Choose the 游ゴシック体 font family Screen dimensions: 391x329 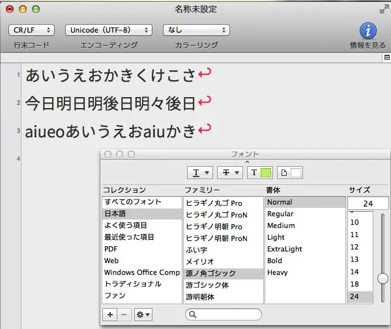tap(224, 285)
